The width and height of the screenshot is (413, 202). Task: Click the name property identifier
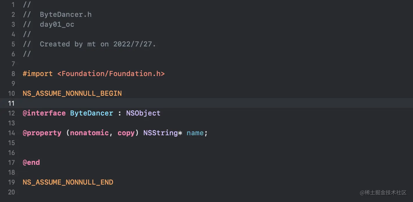pos(195,133)
